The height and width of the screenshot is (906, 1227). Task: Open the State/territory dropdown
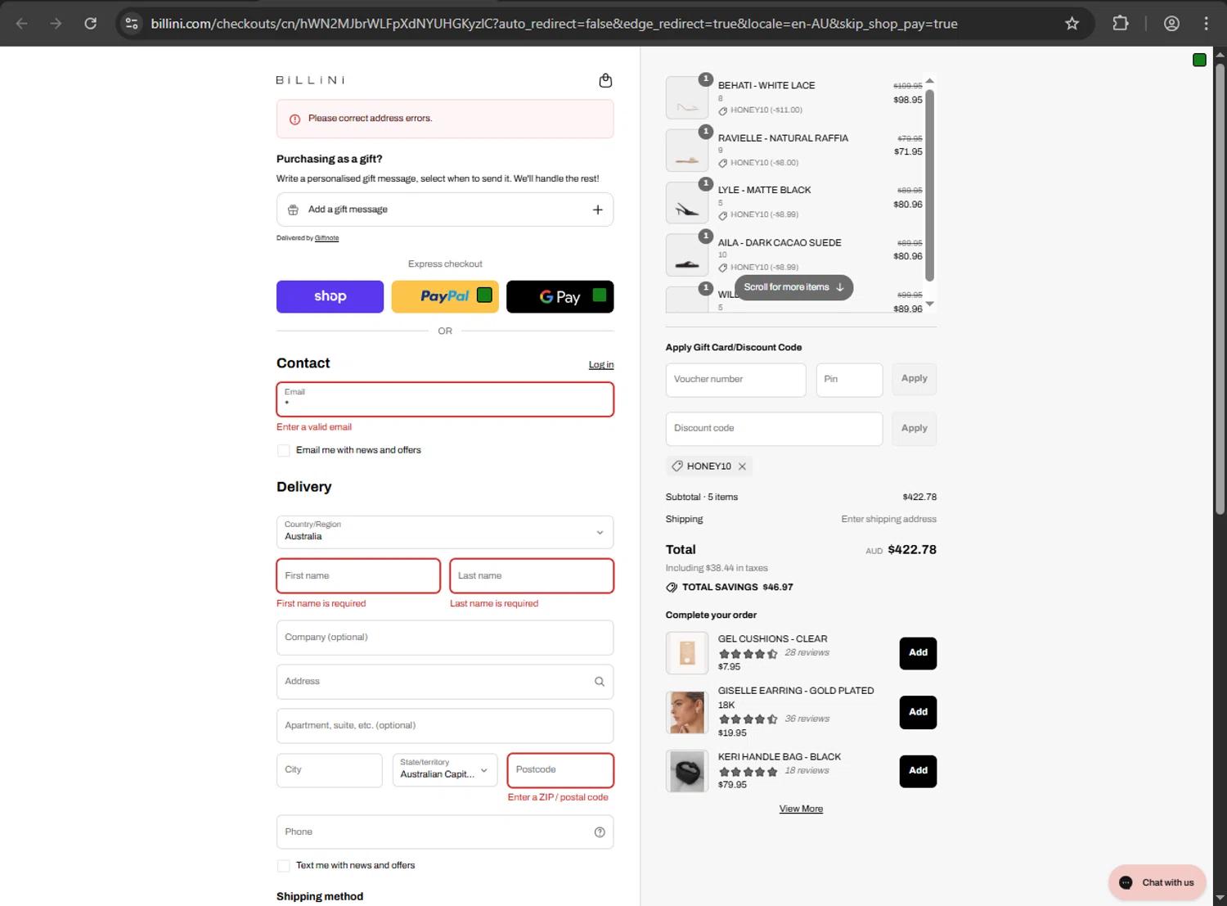445,770
